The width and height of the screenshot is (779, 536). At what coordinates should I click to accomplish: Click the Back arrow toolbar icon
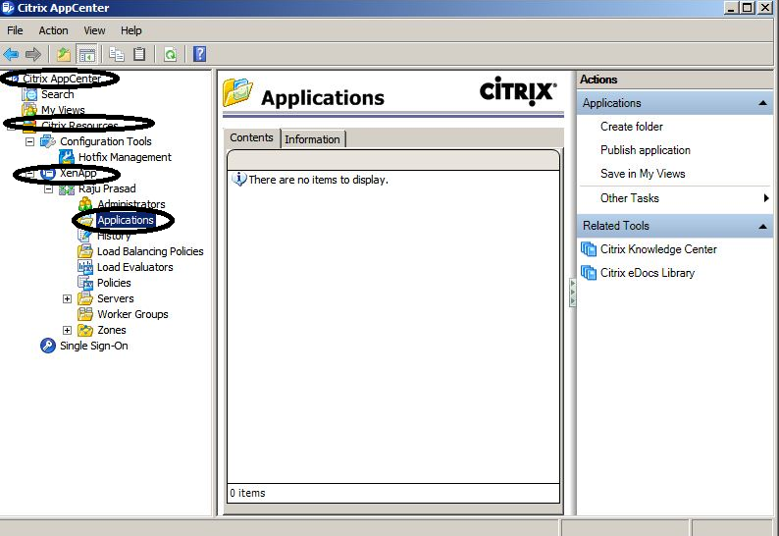11,54
